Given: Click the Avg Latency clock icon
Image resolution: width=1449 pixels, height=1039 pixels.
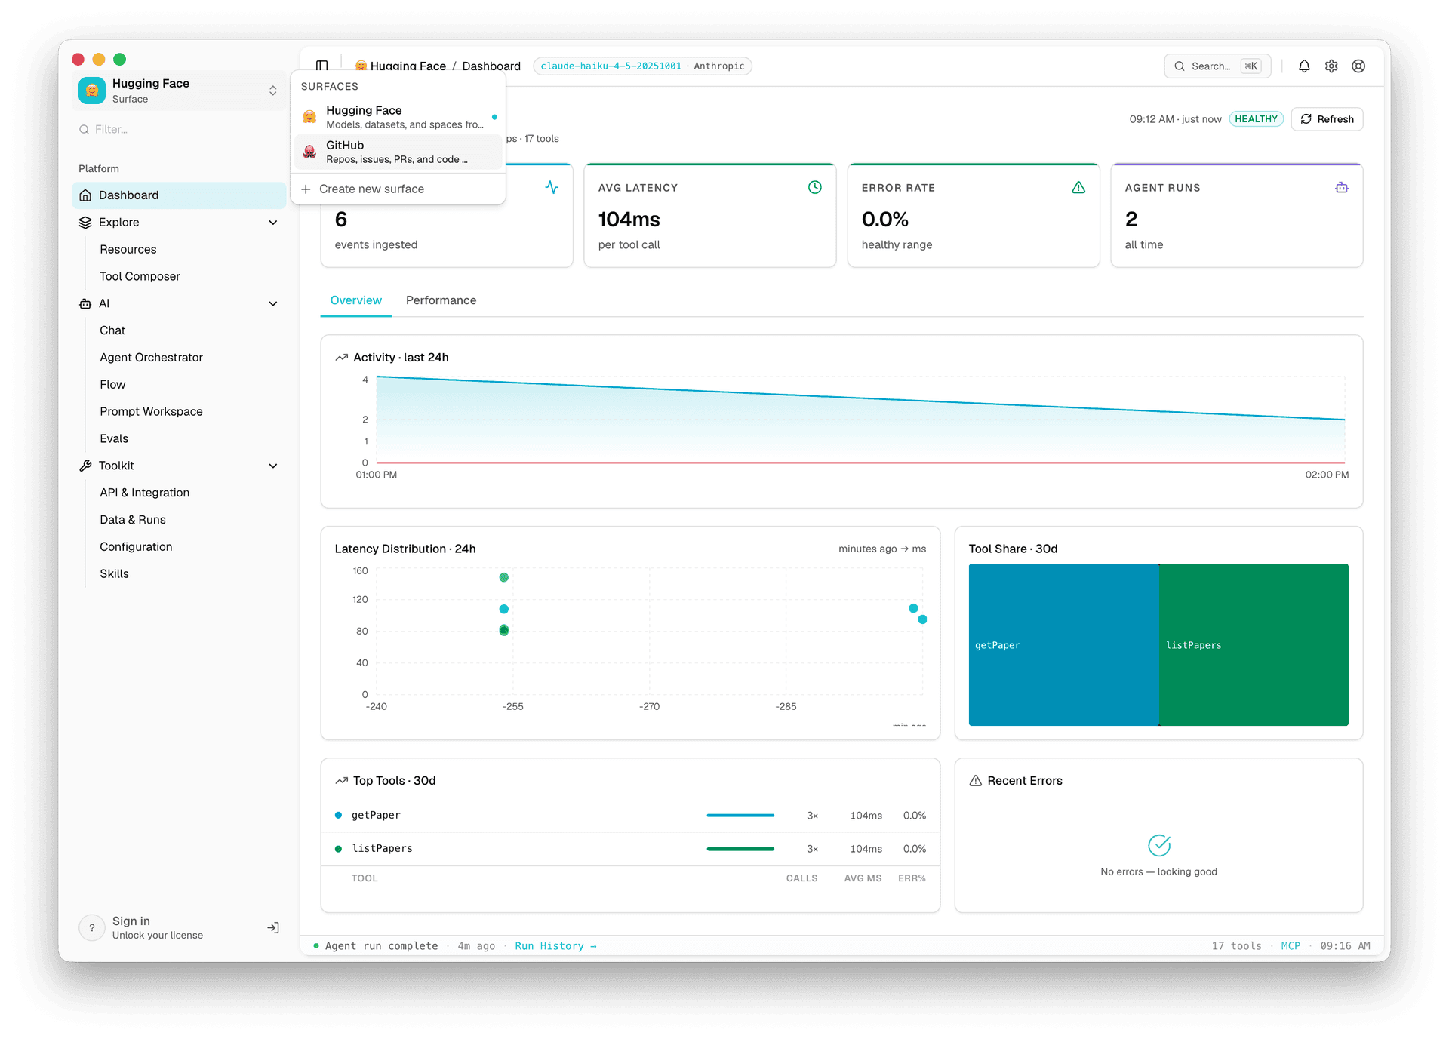Looking at the screenshot, I should (815, 187).
